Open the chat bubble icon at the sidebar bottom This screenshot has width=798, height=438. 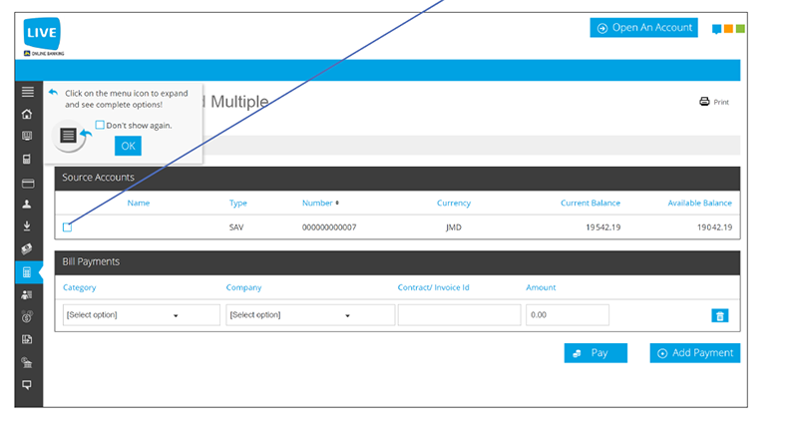point(27,384)
